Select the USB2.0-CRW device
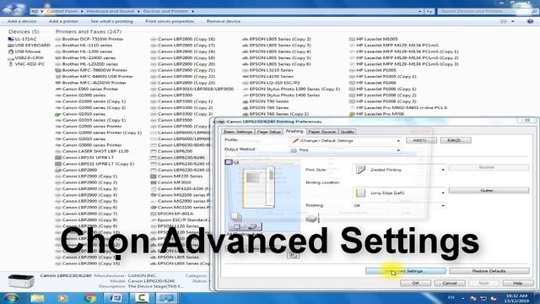 click(25, 57)
